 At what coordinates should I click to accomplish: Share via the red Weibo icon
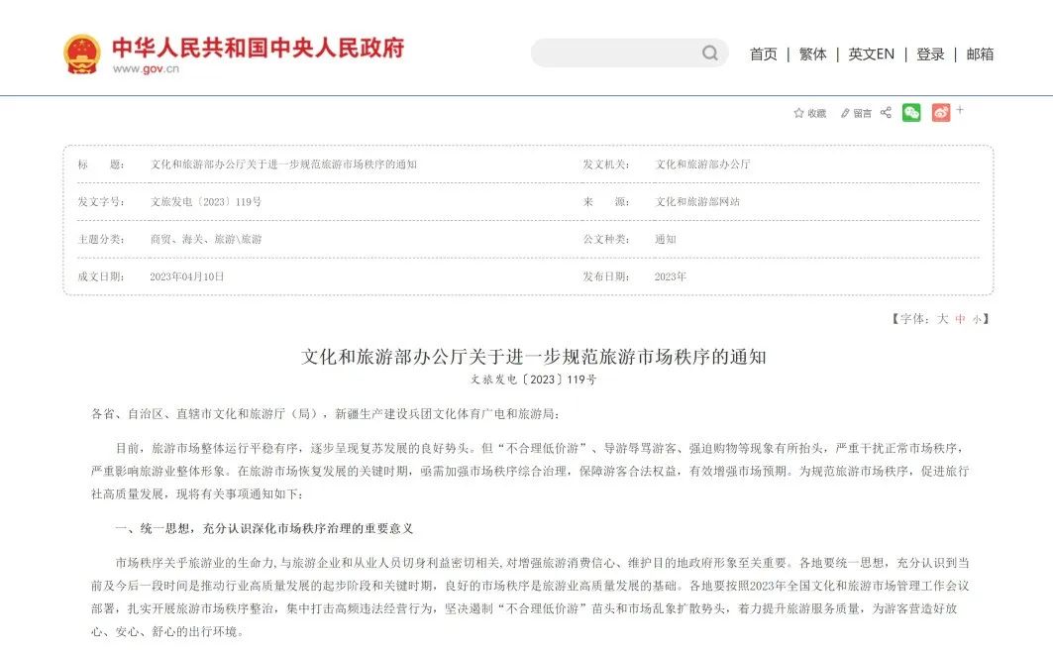(x=940, y=113)
